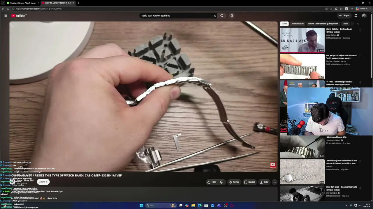Open the Emir Can İğrek Geçmiş Geçmişte title

341,188
